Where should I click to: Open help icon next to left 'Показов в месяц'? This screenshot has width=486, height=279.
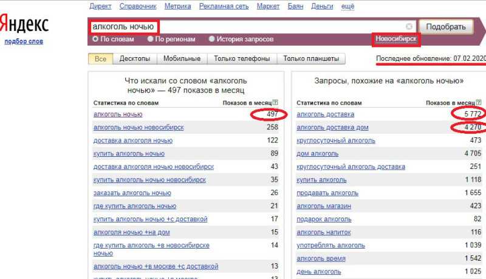(x=275, y=102)
